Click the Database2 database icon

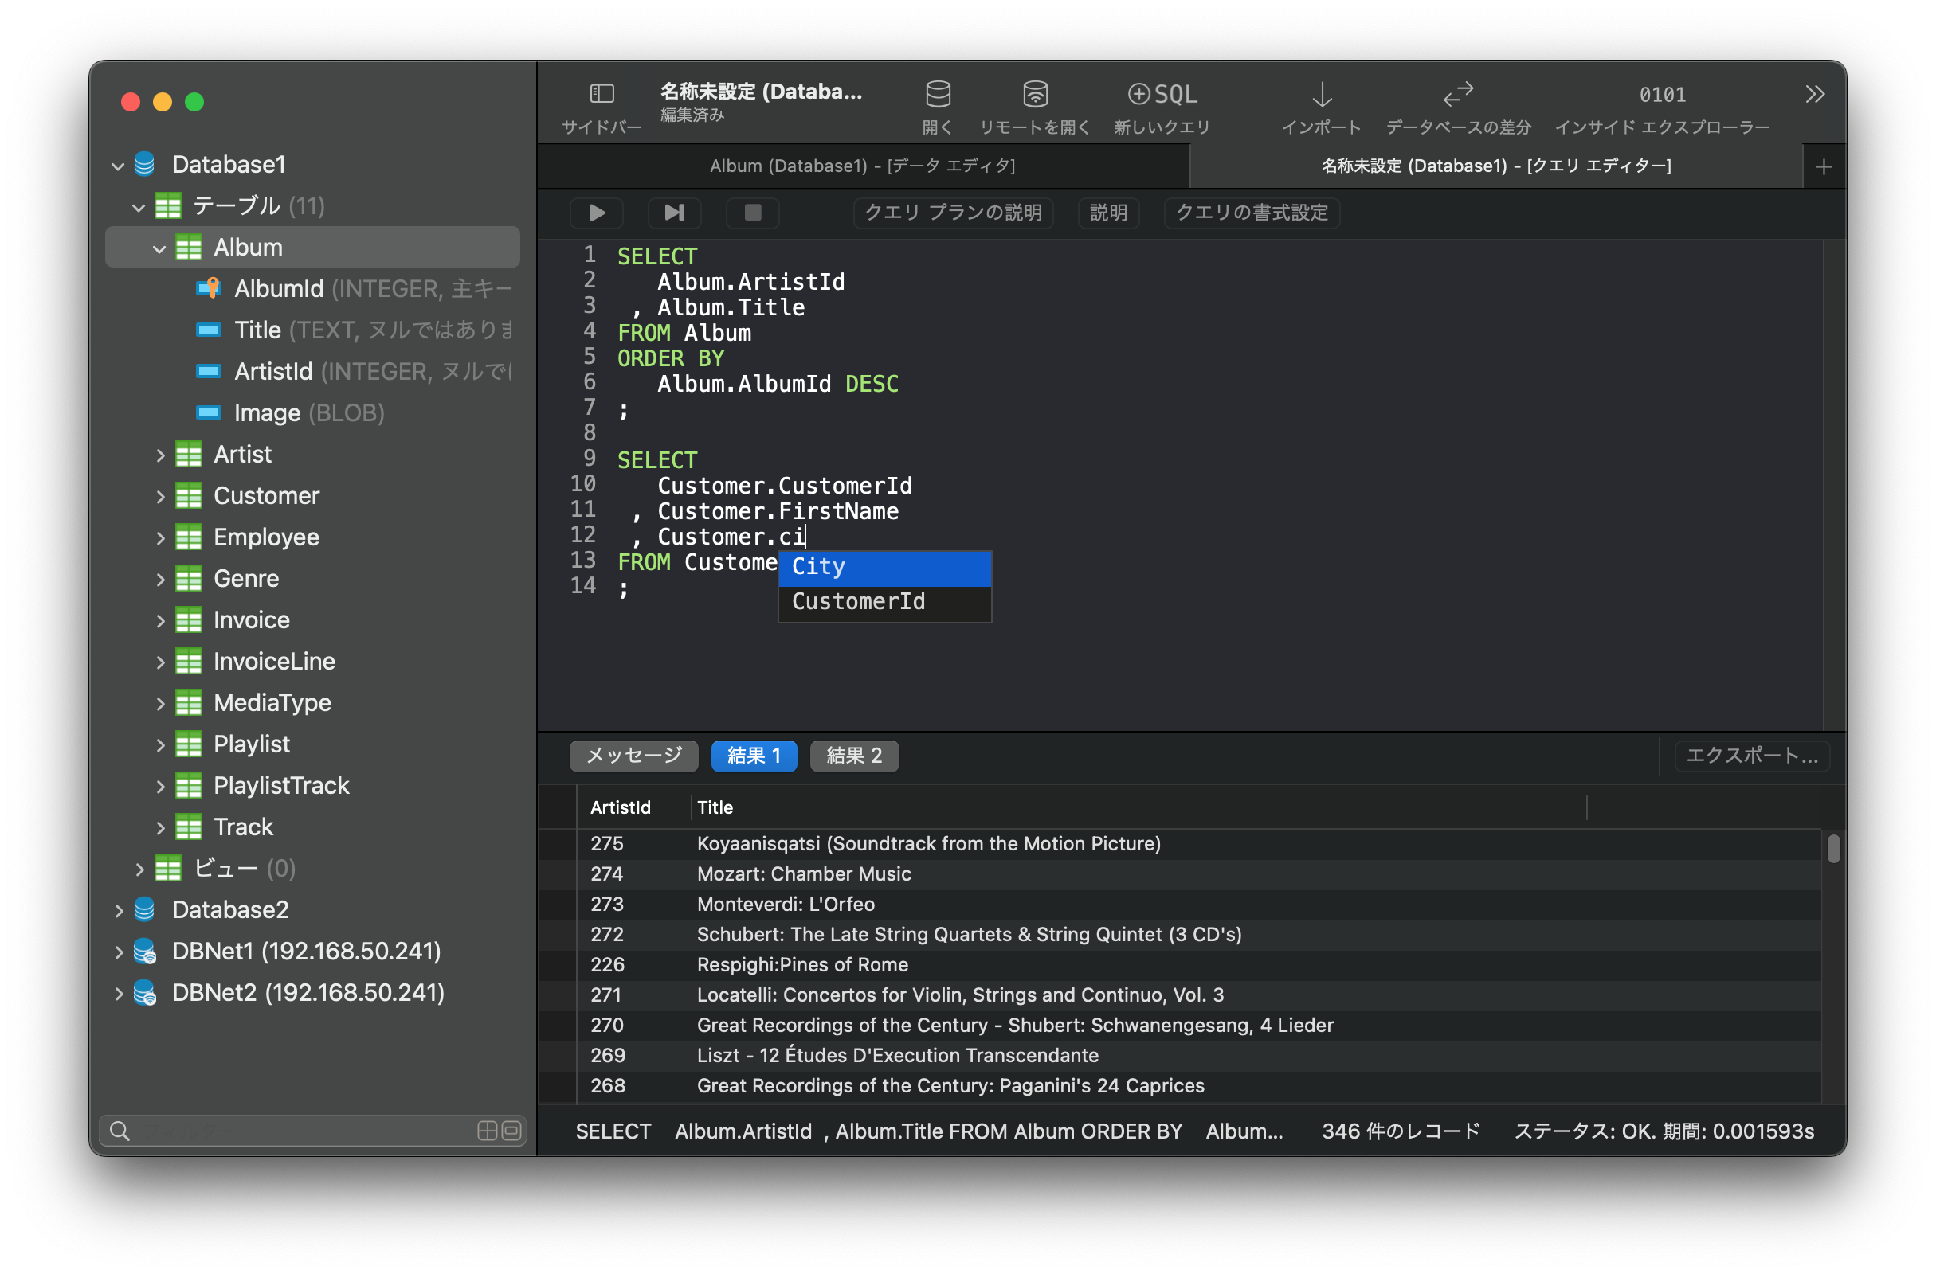pyautogui.click(x=145, y=909)
